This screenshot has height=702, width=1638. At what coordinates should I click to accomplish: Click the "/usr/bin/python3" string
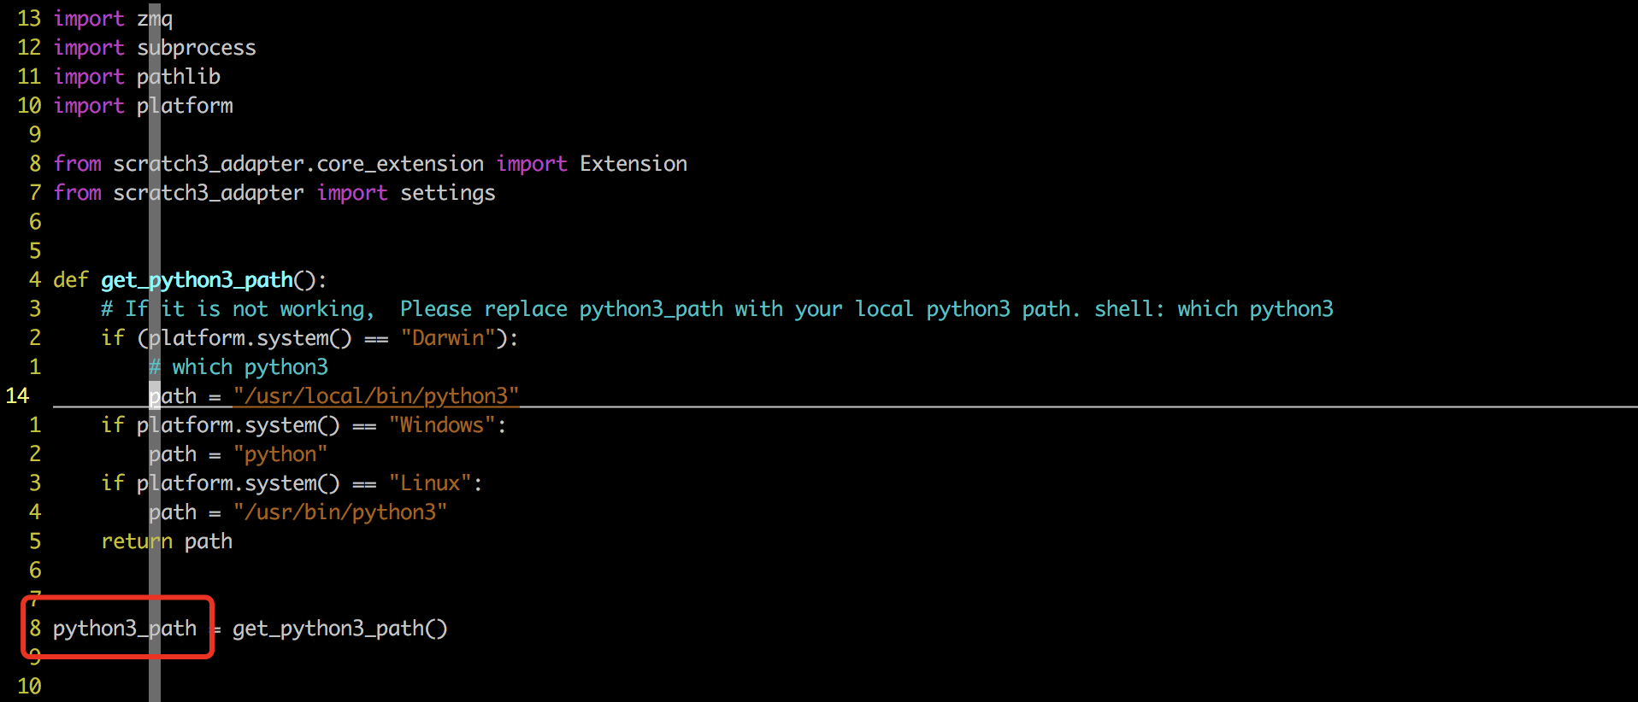[x=340, y=512]
